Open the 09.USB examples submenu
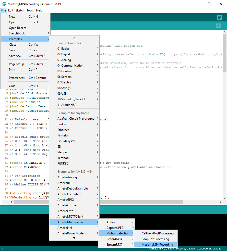This screenshot has height=251, width=227. 74,93
